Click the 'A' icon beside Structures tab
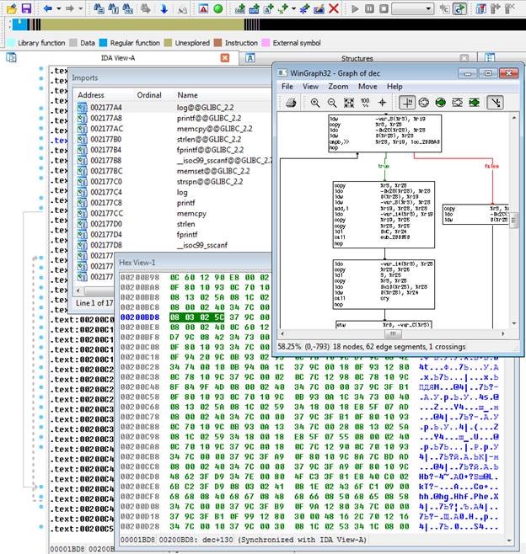This screenshot has width=526, height=554. pos(250,58)
